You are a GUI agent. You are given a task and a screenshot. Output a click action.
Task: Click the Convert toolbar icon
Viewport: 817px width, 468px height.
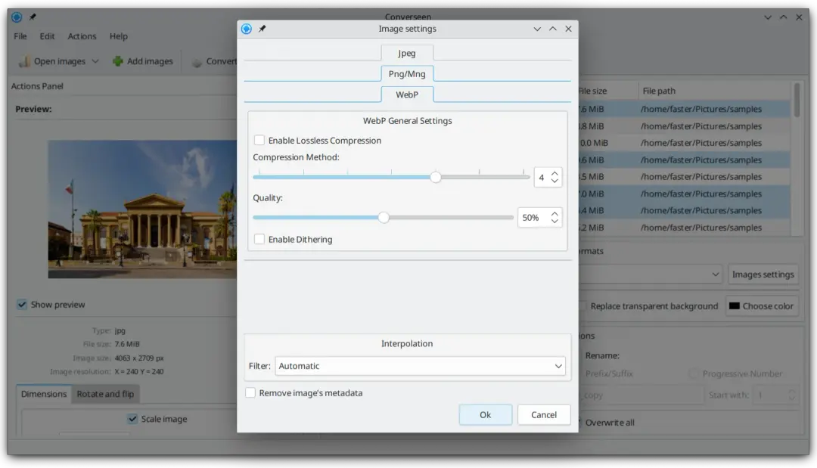pos(197,62)
